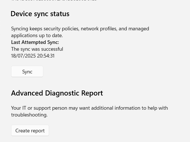Click the Sync button
The width and height of the screenshot is (190, 142).
point(27,71)
